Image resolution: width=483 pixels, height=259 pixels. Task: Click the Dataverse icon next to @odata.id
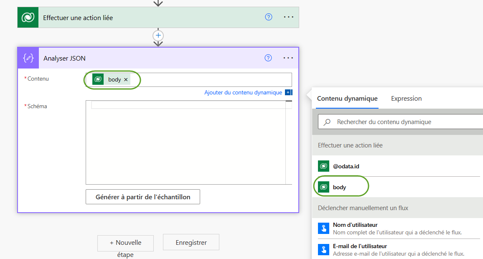(x=323, y=166)
